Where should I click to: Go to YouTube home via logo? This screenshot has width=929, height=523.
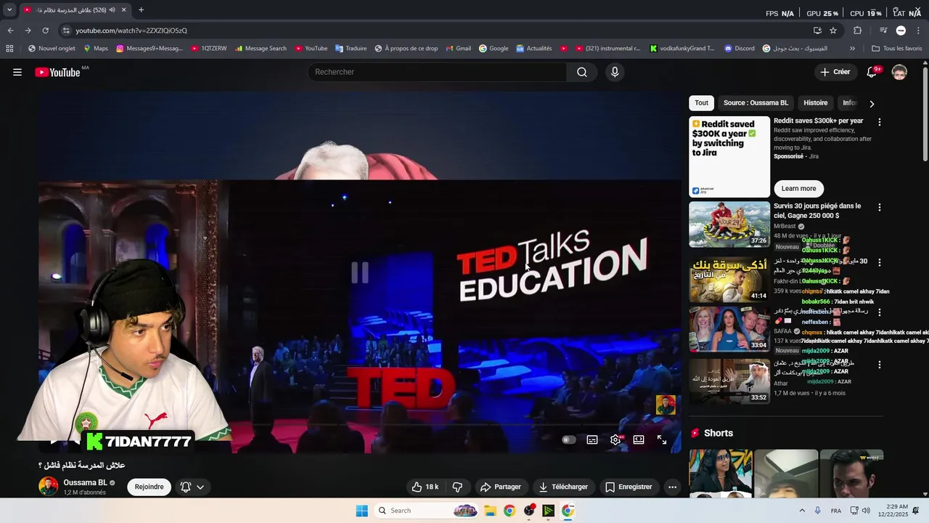(57, 72)
